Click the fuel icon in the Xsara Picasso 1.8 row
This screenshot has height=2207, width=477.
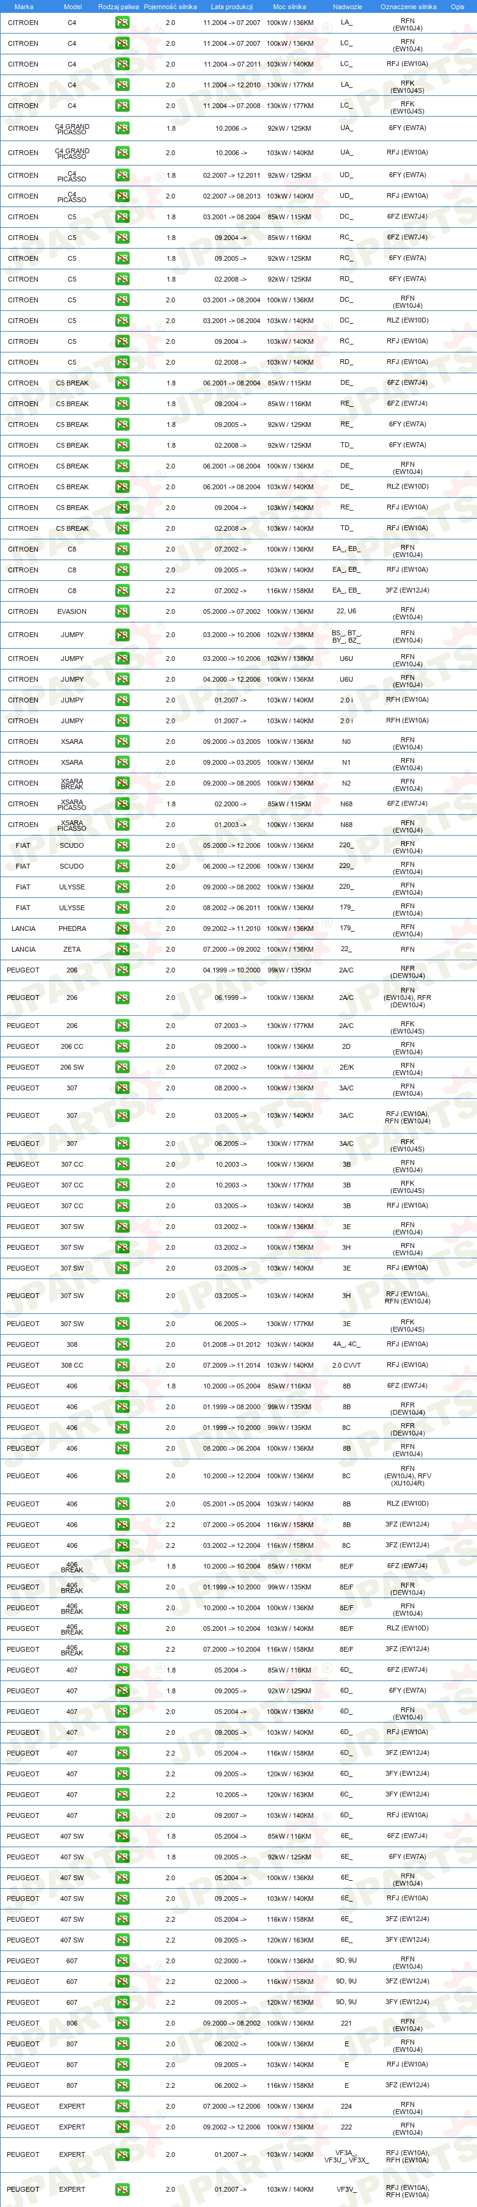click(122, 804)
